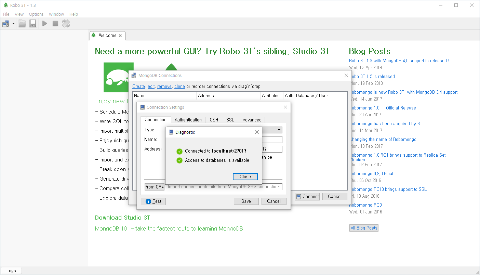The image size is (480, 275).
Task: Open the View menu
Action: (19, 14)
